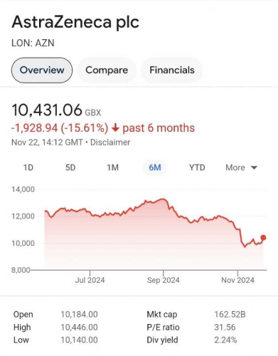Open the Disclaimer link
This screenshot has width=278, height=356.
110,142
